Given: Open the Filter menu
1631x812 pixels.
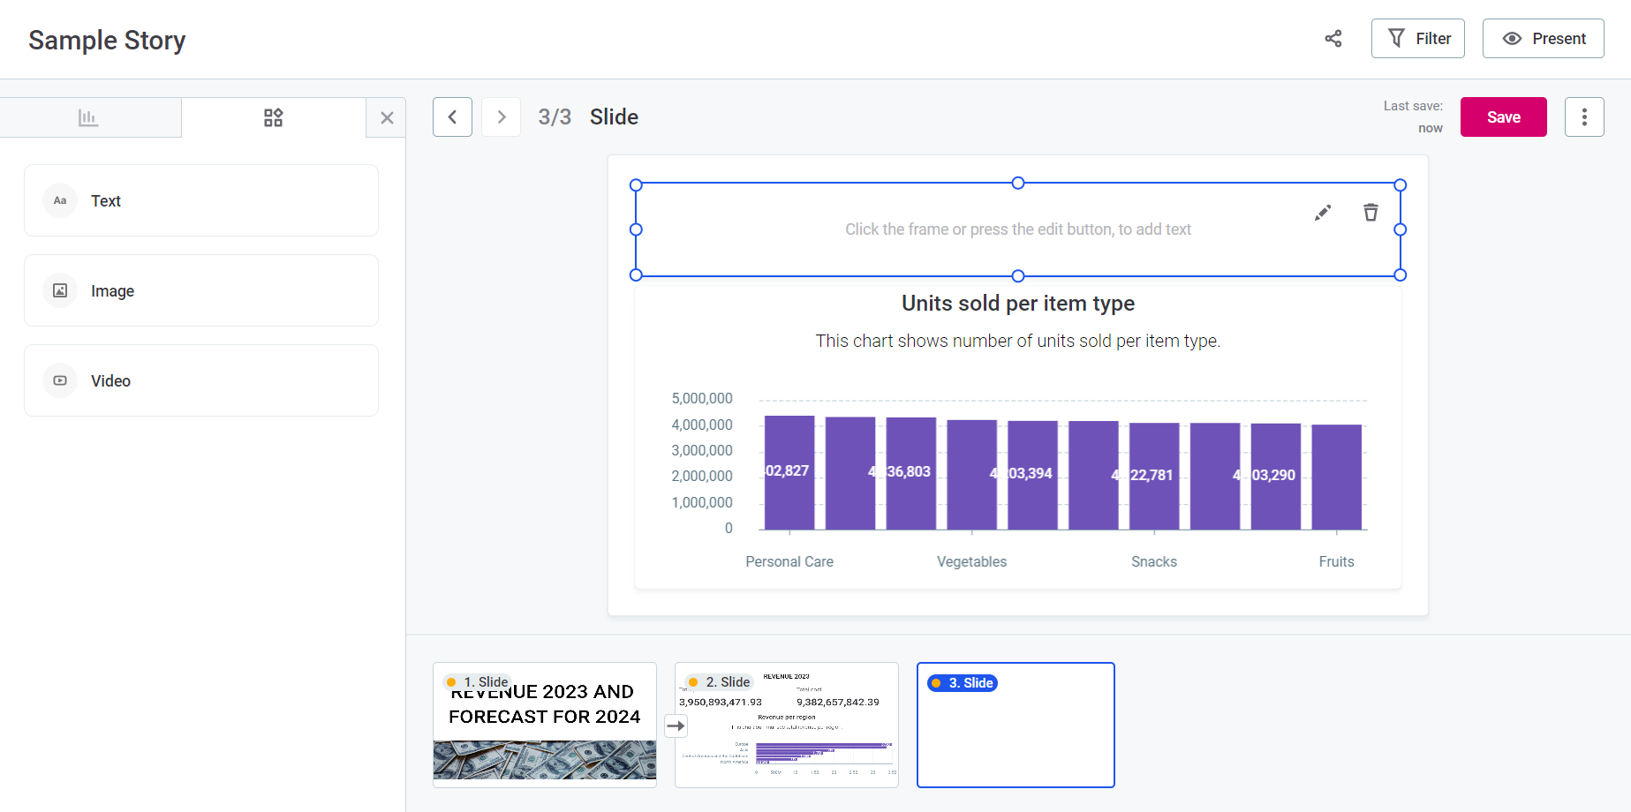Looking at the screenshot, I should click(x=1417, y=38).
